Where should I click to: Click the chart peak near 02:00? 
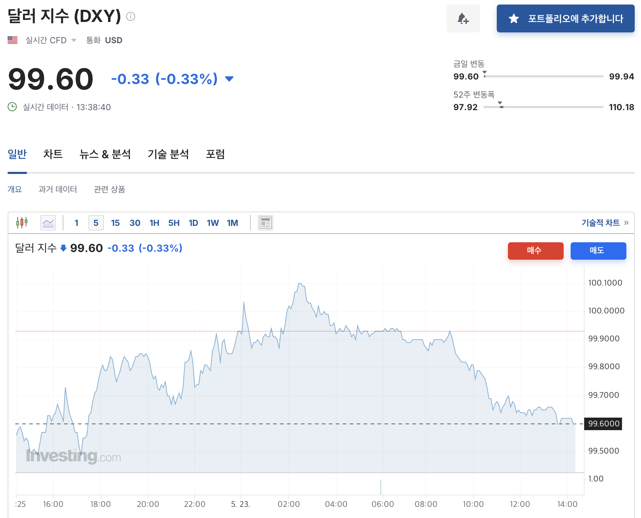300,284
